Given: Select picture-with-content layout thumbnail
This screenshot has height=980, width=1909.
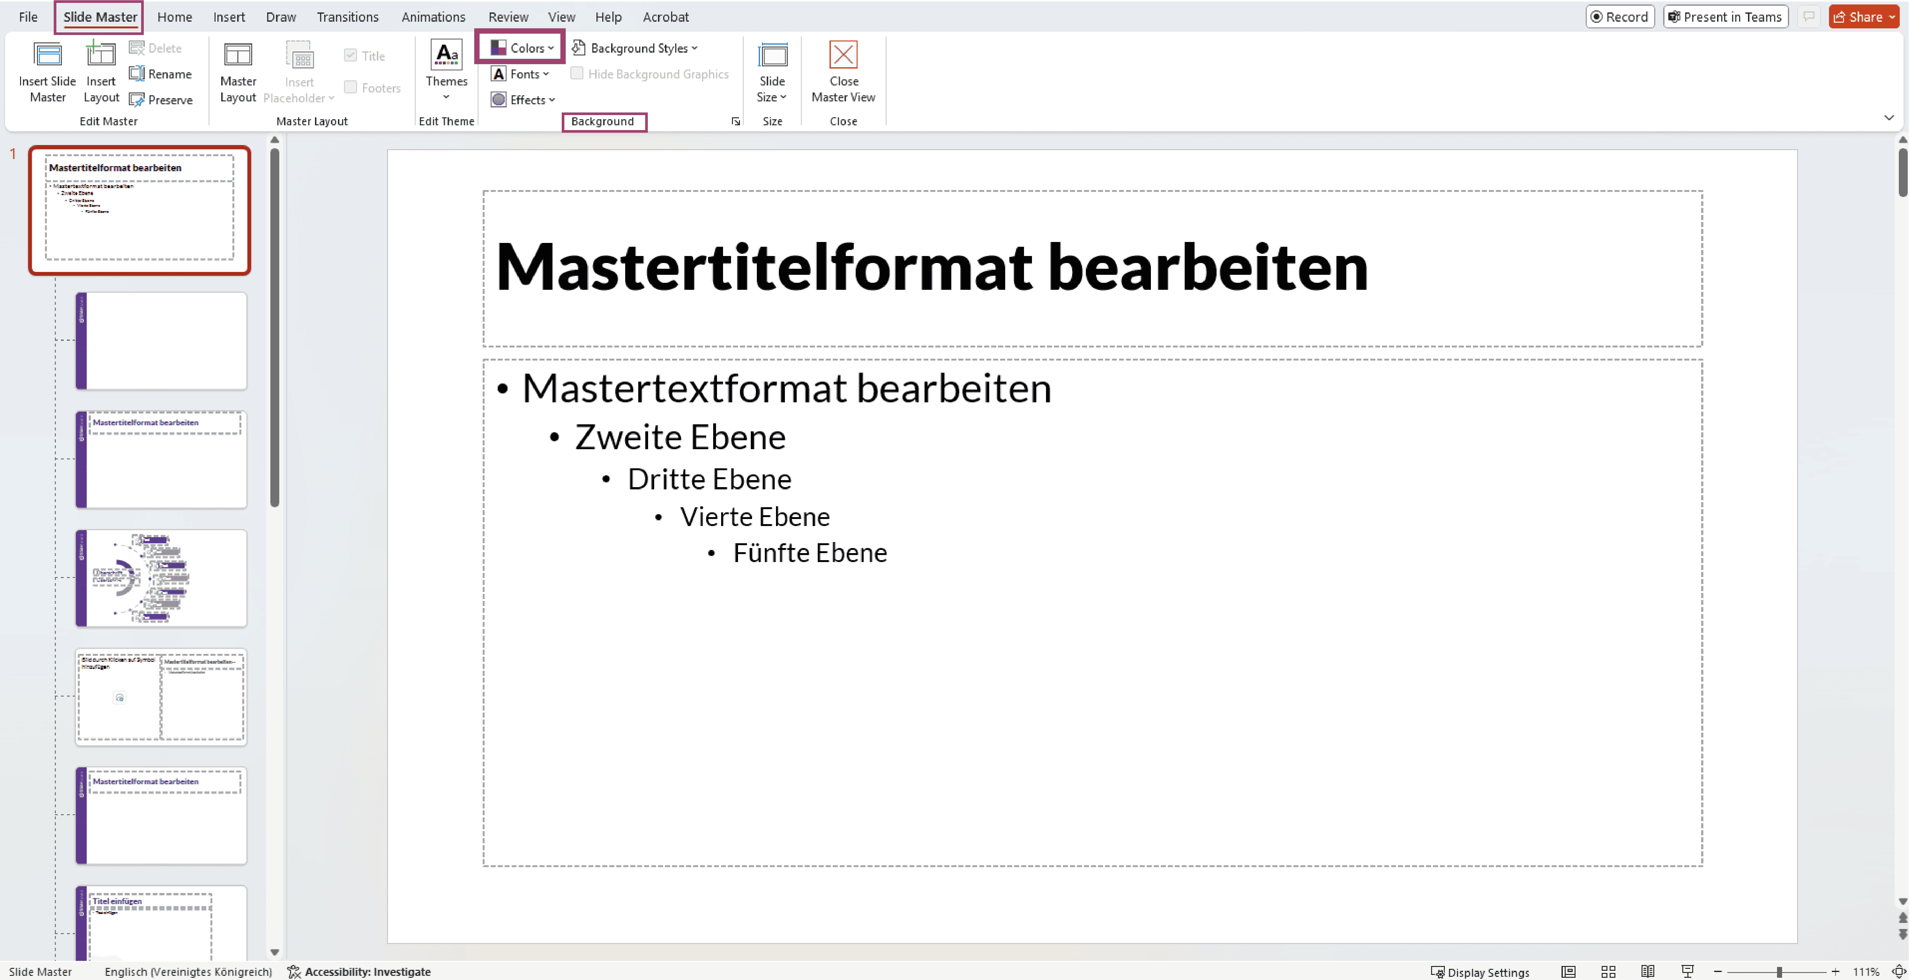Looking at the screenshot, I should 161,697.
